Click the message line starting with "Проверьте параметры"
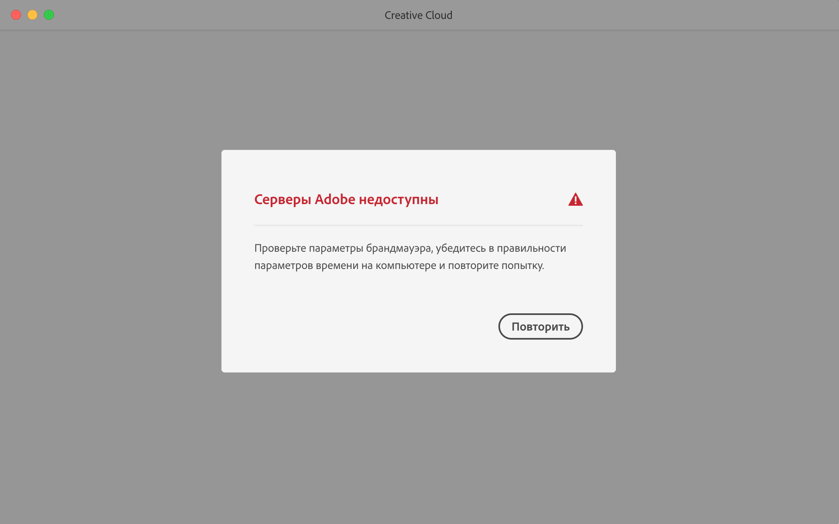 (x=410, y=248)
